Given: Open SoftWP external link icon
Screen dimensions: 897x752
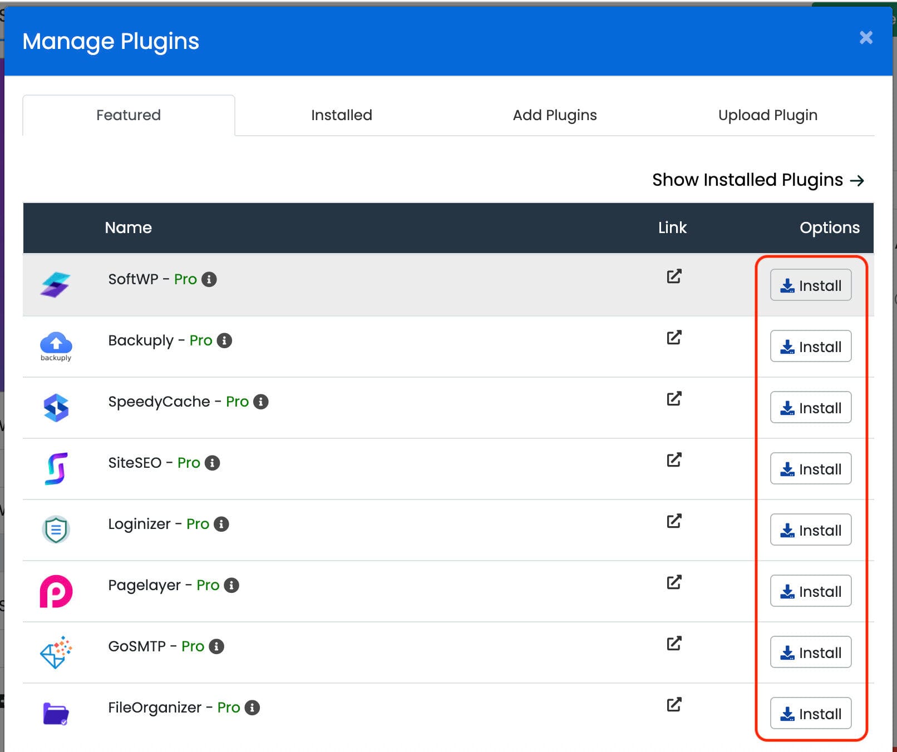Looking at the screenshot, I should point(674,276).
